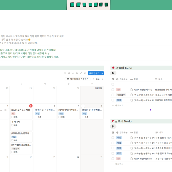Open 업무구분 column header in 금주의 To-do

[x=122, y=132]
